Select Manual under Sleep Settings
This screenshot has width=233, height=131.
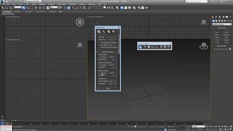[x=108, y=57]
